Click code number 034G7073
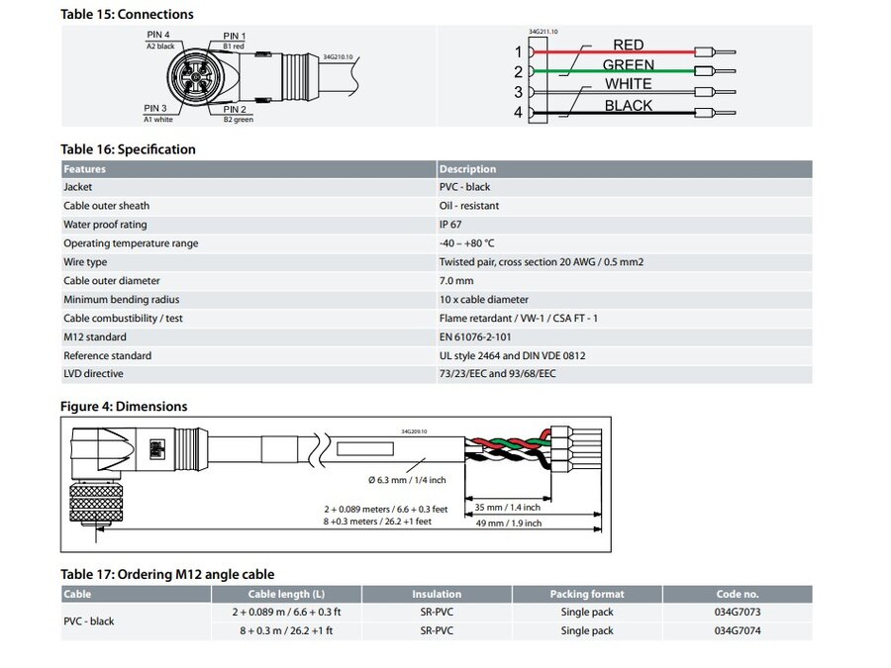The width and height of the screenshot is (891, 668). (736, 612)
